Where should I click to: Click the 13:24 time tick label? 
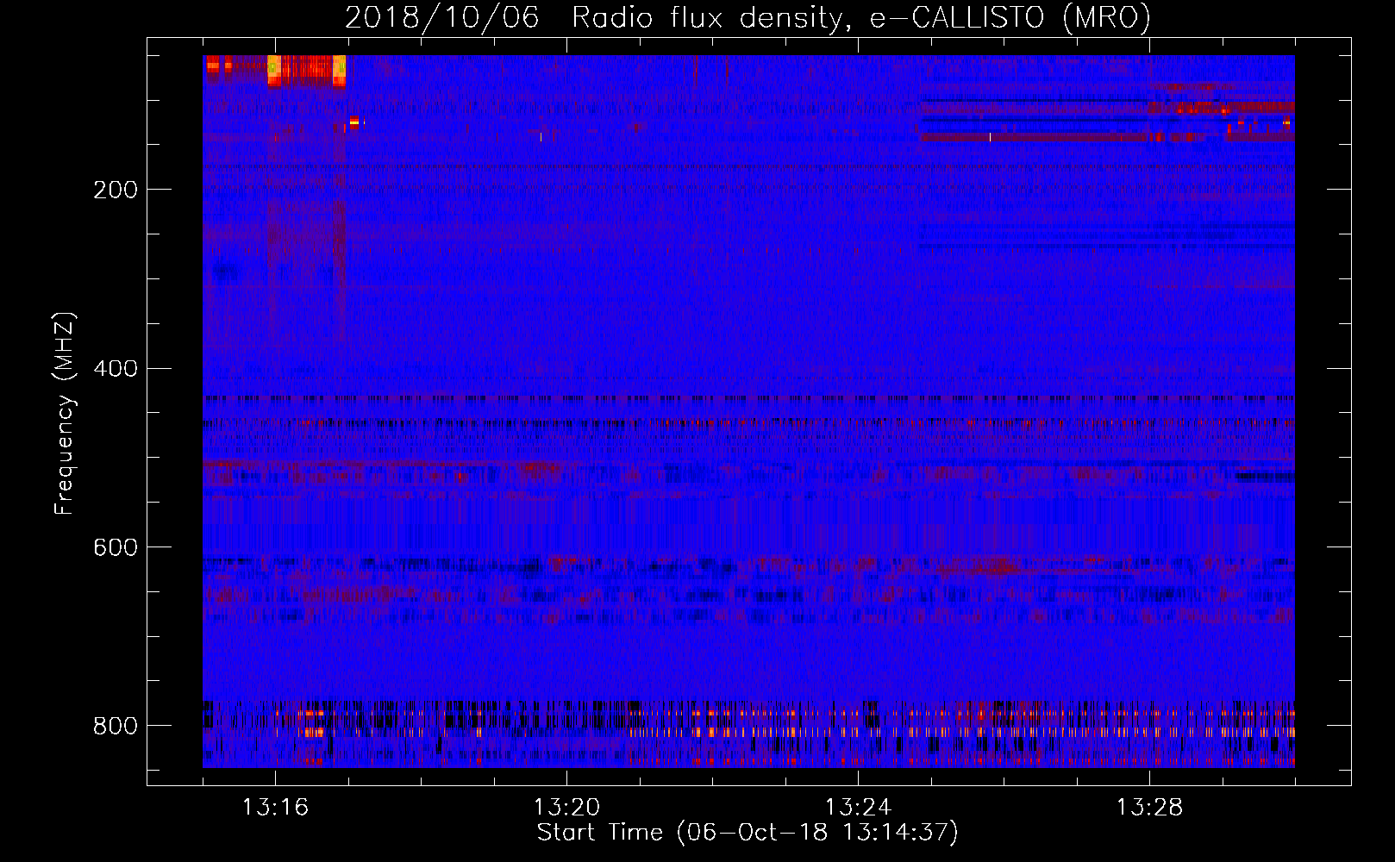click(858, 808)
